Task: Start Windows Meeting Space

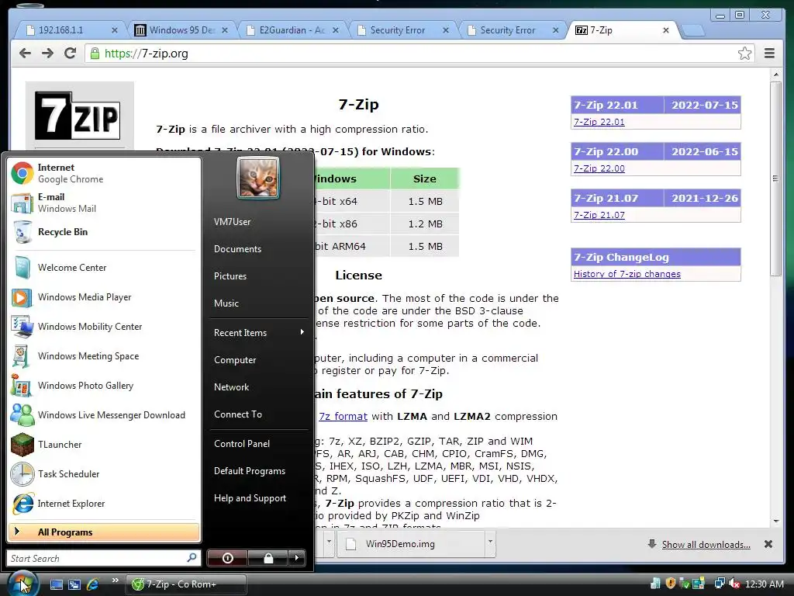Action: pyautogui.click(x=103, y=355)
